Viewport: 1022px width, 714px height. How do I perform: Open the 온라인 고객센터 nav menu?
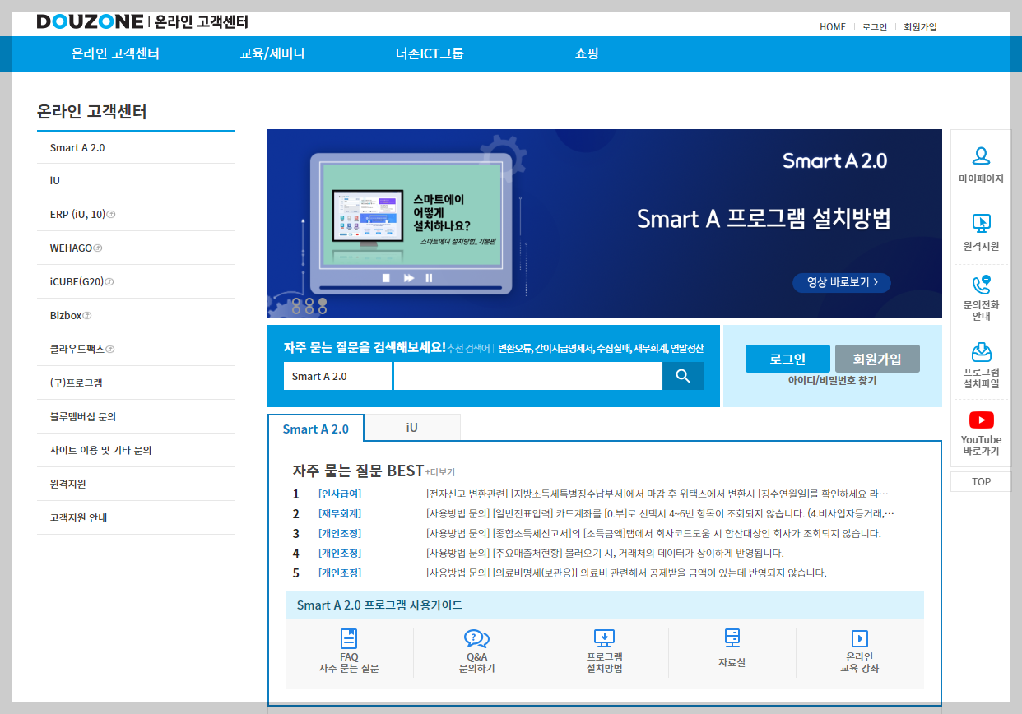tap(115, 53)
